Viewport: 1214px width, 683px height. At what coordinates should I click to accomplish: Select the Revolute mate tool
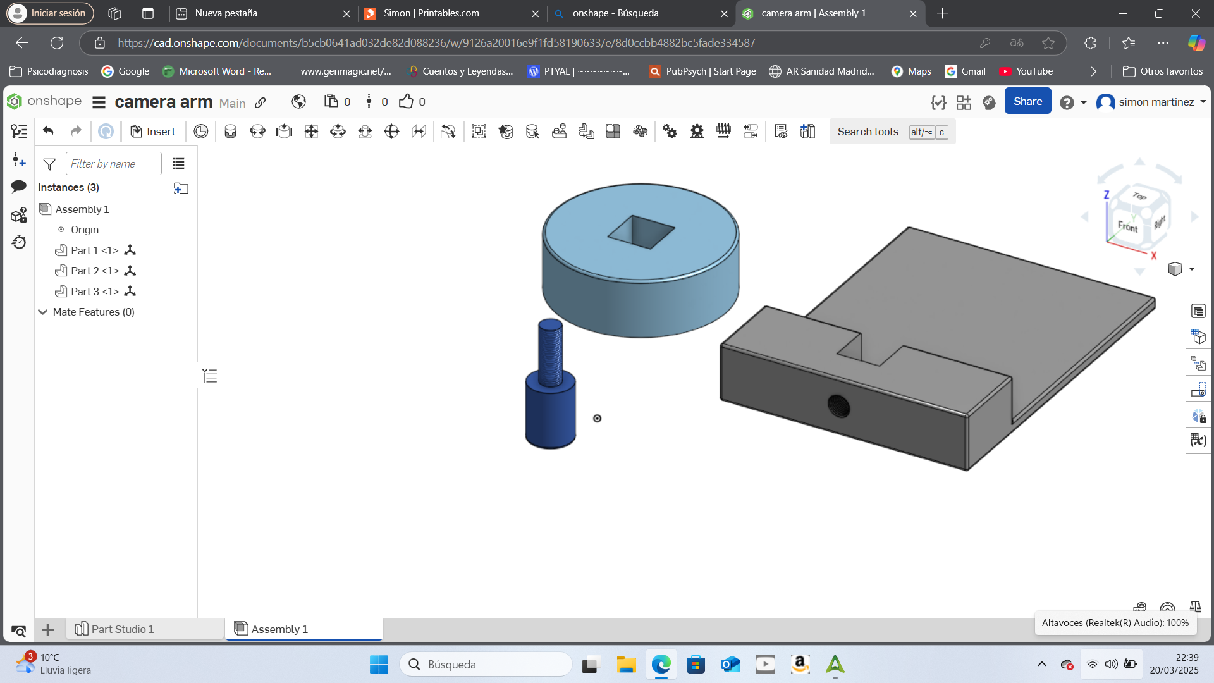tap(257, 132)
